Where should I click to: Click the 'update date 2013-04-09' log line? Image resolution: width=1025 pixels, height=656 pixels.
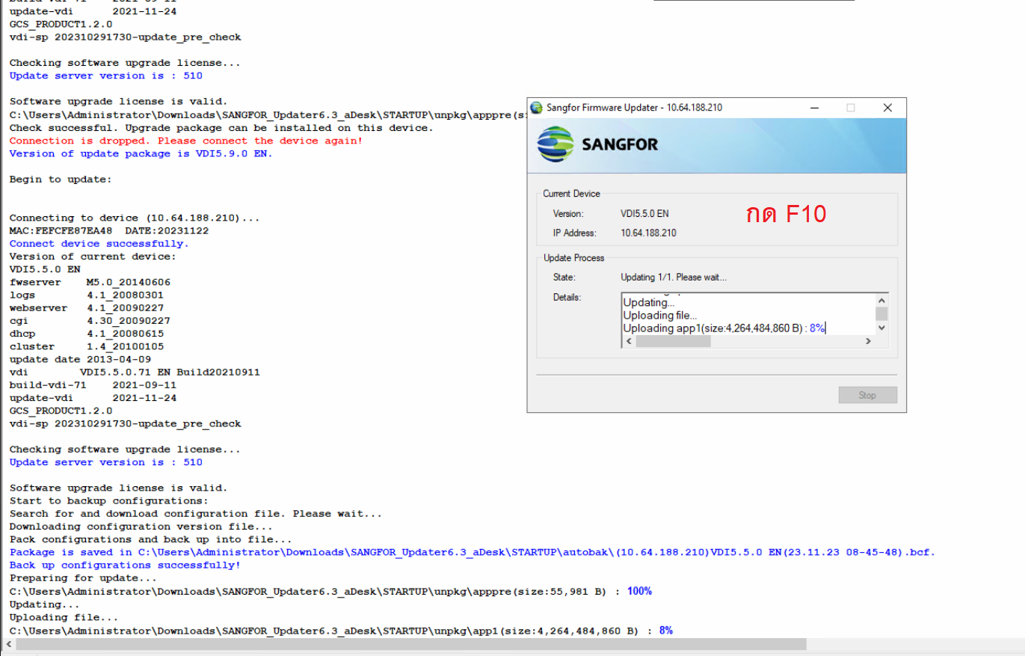coord(80,359)
